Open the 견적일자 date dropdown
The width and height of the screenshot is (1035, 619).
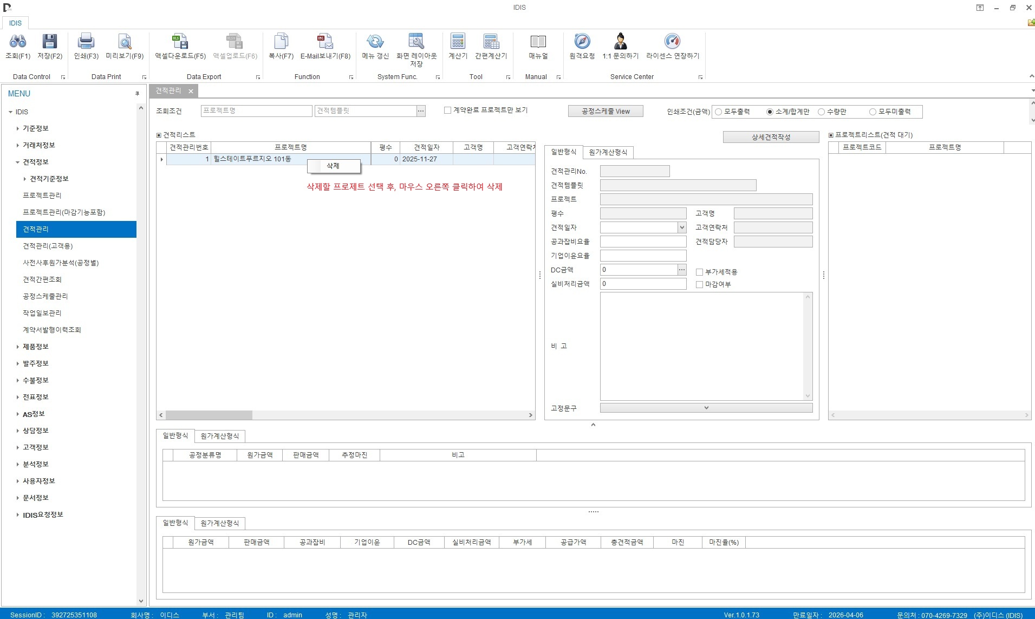(x=682, y=228)
